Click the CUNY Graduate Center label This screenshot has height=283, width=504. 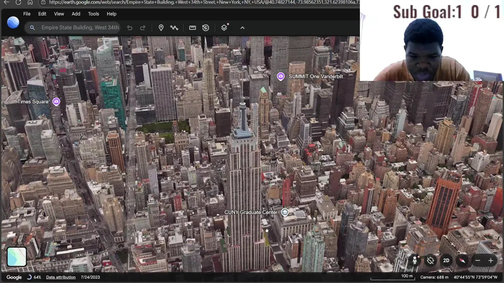click(251, 212)
